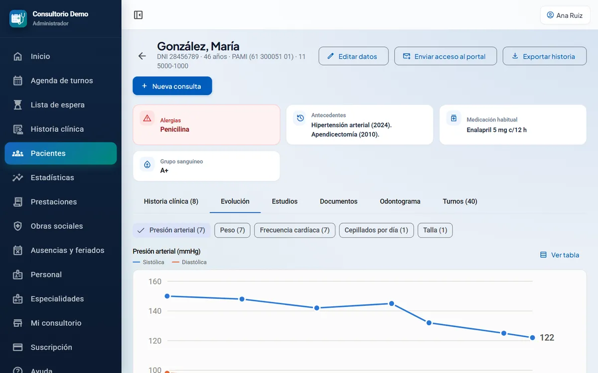This screenshot has width=598, height=373.
Task: Click the Antecedentes history icon
Action: [x=300, y=118]
